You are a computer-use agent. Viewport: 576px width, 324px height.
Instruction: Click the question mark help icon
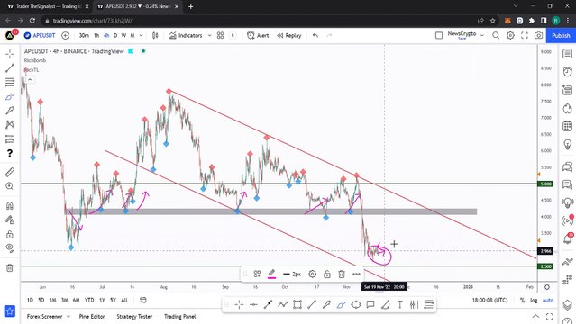point(10,153)
